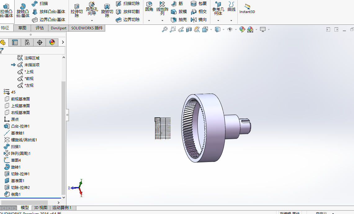354x214 pixels.
Task: Open the Hole Wizard (异型孔向导)
Action: pyautogui.click(x=92, y=9)
